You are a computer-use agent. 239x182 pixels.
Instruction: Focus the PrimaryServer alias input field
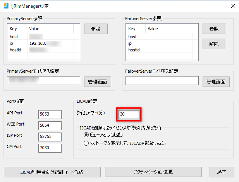click(x=43, y=81)
